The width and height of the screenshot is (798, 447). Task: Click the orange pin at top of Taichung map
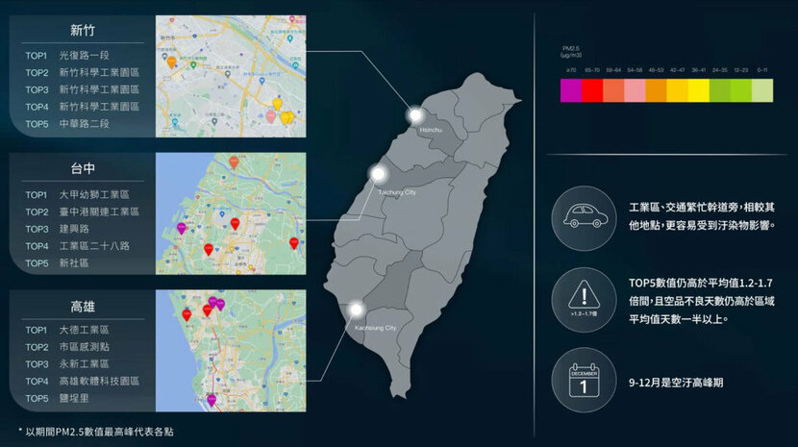click(234, 162)
